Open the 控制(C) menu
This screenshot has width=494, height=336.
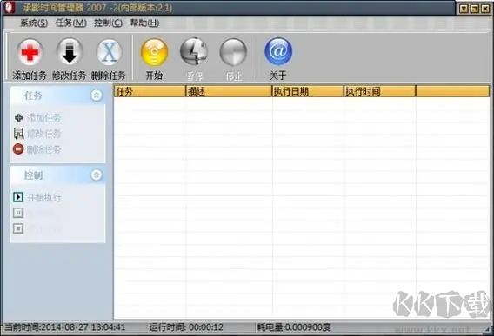click(x=108, y=23)
